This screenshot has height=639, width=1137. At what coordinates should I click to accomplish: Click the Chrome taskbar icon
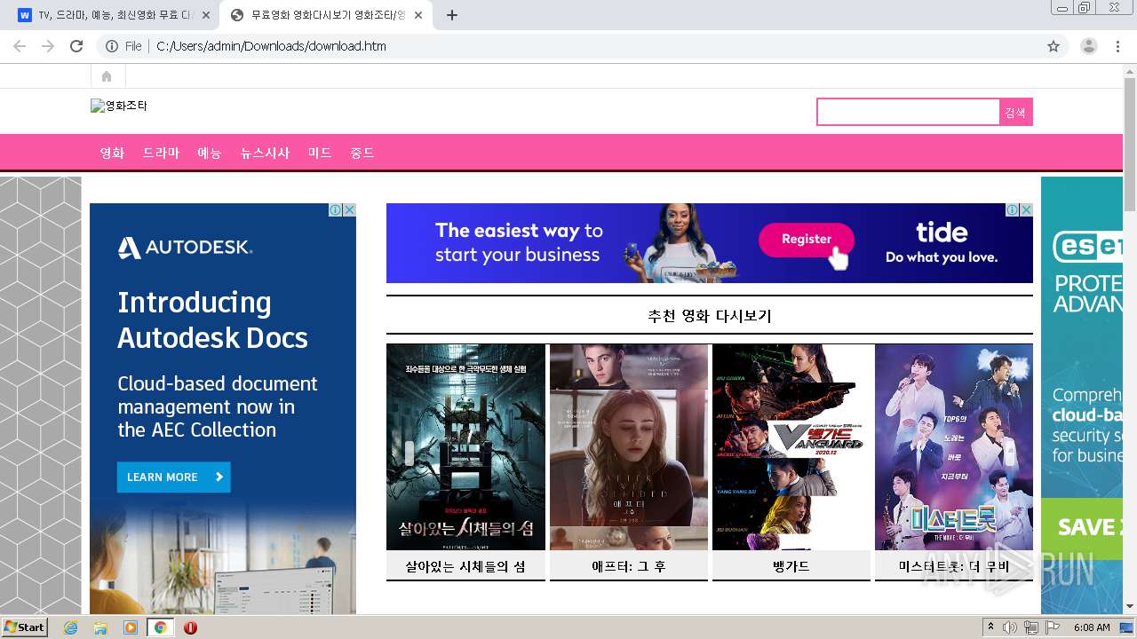(160, 627)
